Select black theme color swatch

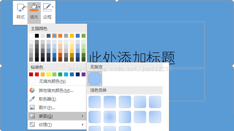pyautogui.click(x=37, y=36)
